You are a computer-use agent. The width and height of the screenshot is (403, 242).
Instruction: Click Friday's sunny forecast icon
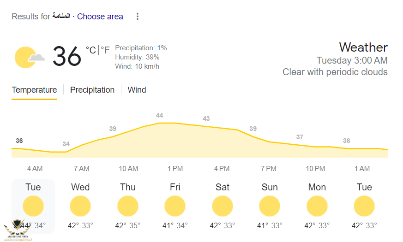coord(175,206)
